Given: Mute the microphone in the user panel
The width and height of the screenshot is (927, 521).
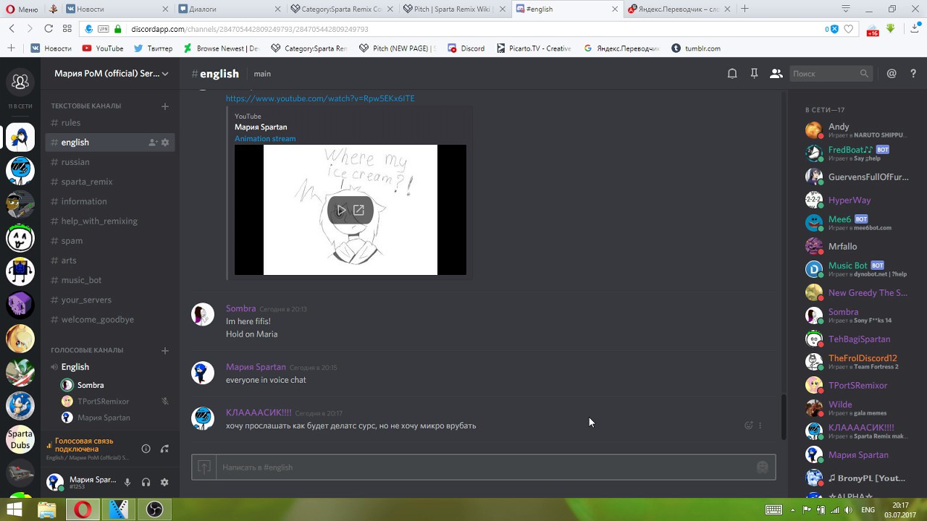Looking at the screenshot, I should pos(127,483).
